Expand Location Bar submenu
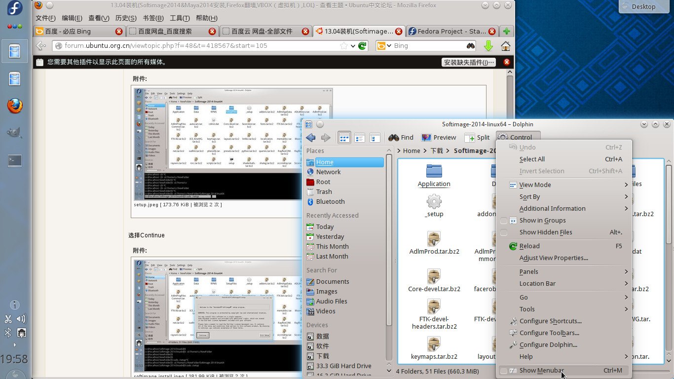The height and width of the screenshot is (379, 674). click(x=564, y=283)
